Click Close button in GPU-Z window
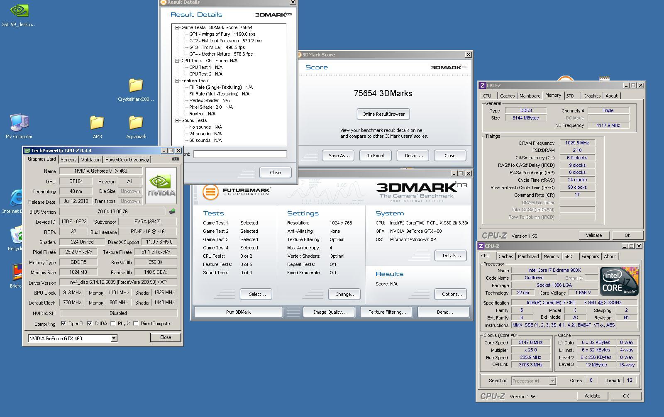Viewport: 664px width, 417px height. 166,337
